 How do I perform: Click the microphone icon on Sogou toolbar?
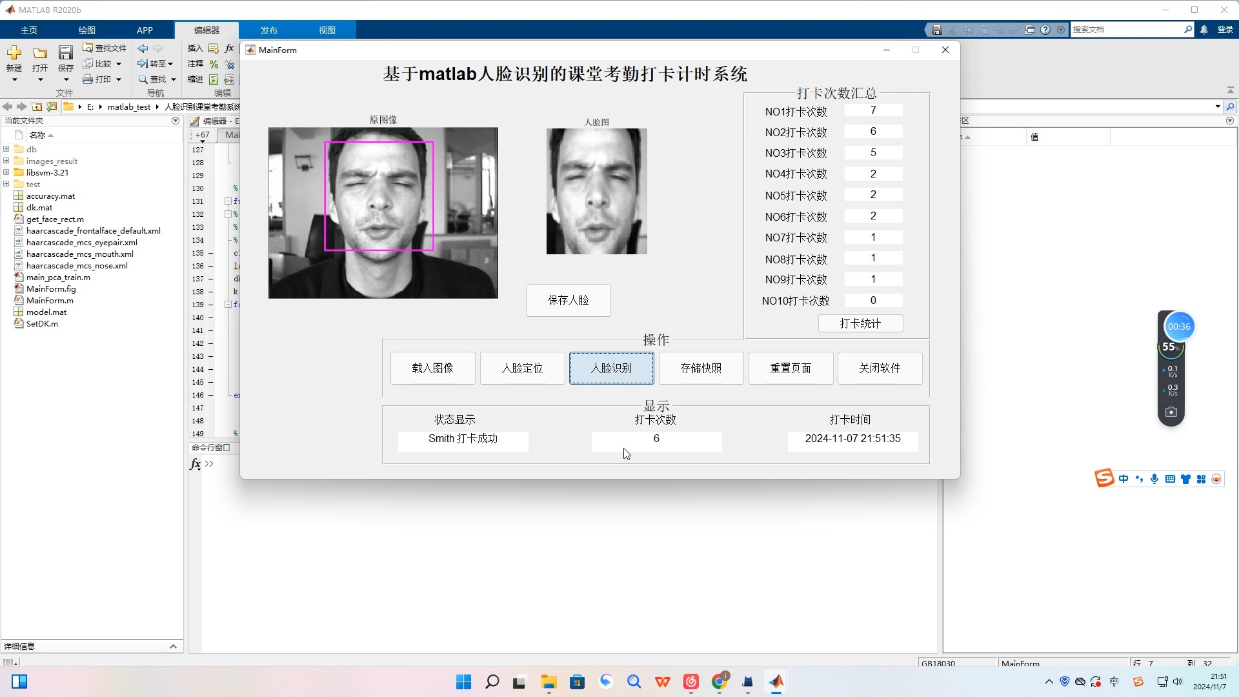click(1154, 479)
